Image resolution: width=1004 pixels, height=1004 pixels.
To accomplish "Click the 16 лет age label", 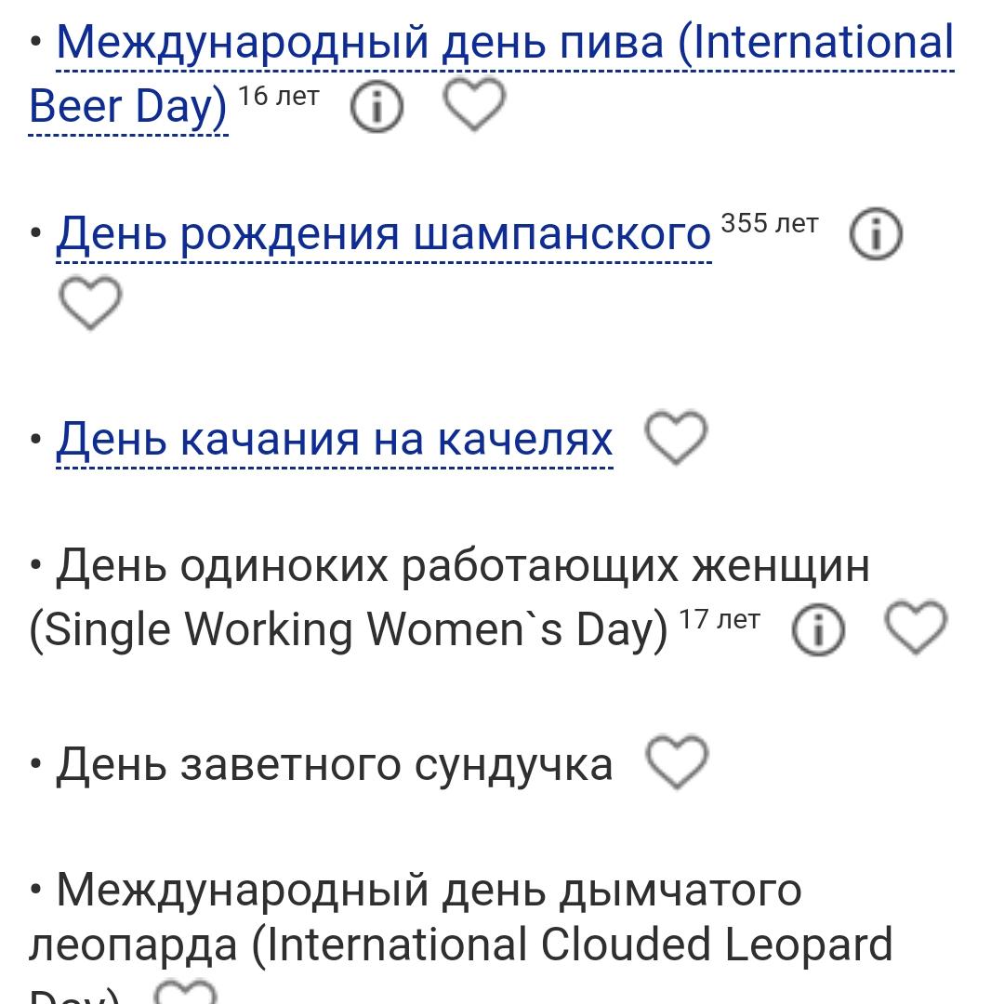I will coord(279,96).
